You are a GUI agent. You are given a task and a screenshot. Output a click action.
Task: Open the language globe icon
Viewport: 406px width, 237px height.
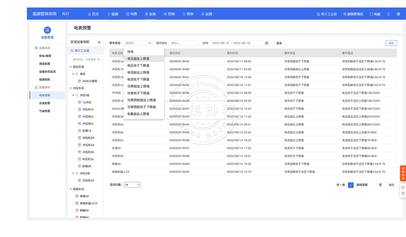[398, 14]
